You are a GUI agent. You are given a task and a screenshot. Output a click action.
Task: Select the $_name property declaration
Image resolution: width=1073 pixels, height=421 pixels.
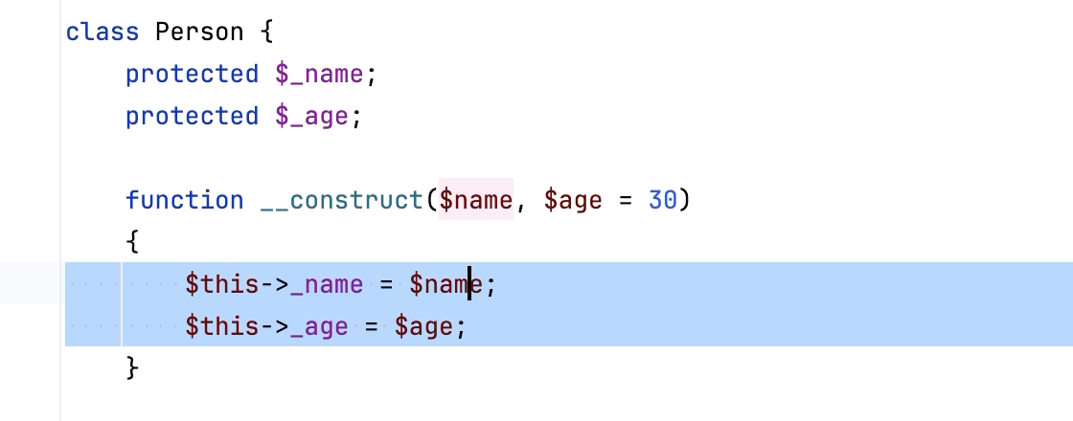point(320,74)
